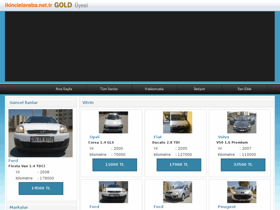The height and width of the screenshot is (210, 280).
Task: Click the Vitrin section heading
Action: click(x=88, y=102)
